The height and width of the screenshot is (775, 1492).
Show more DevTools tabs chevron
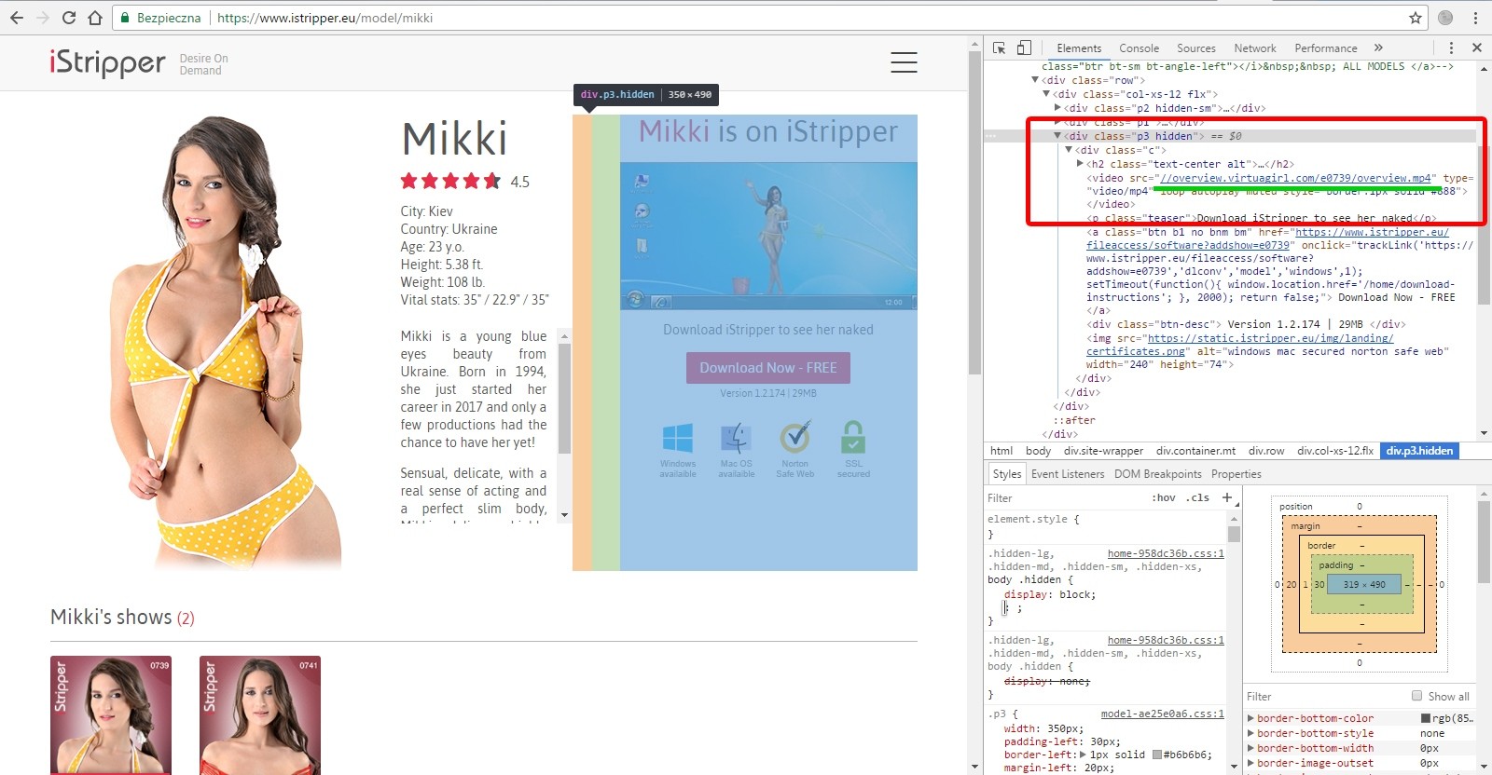(1378, 48)
